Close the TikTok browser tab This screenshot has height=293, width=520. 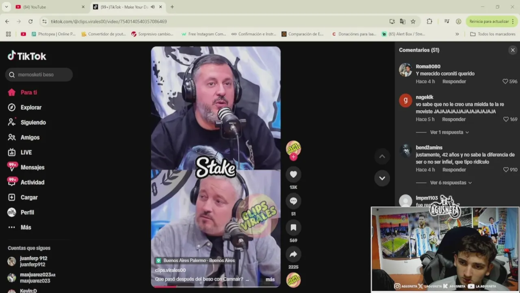coord(160,7)
